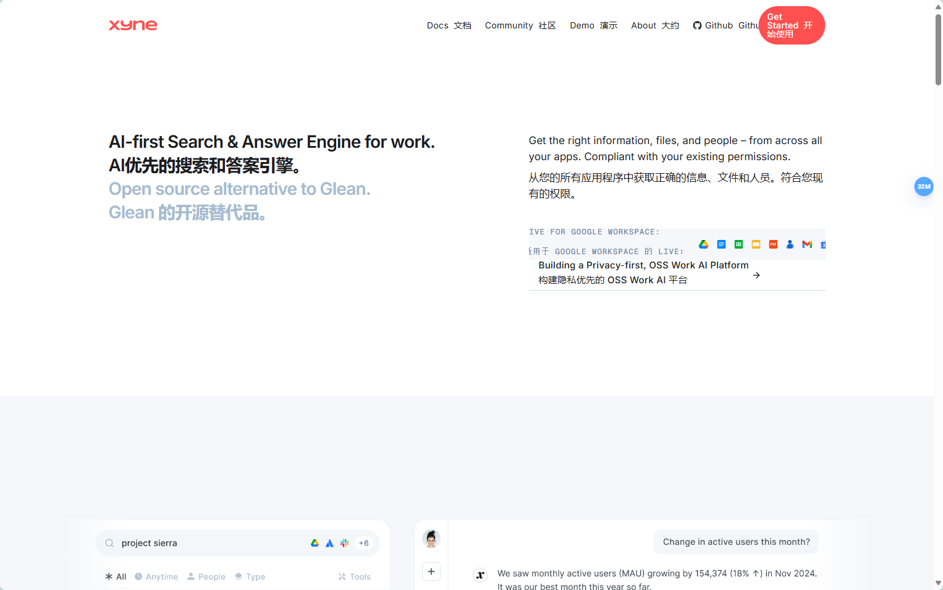Click the xyne logo

click(133, 25)
